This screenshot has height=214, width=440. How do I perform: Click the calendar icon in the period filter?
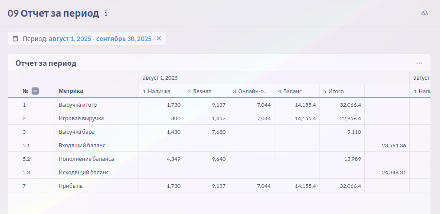pos(15,39)
